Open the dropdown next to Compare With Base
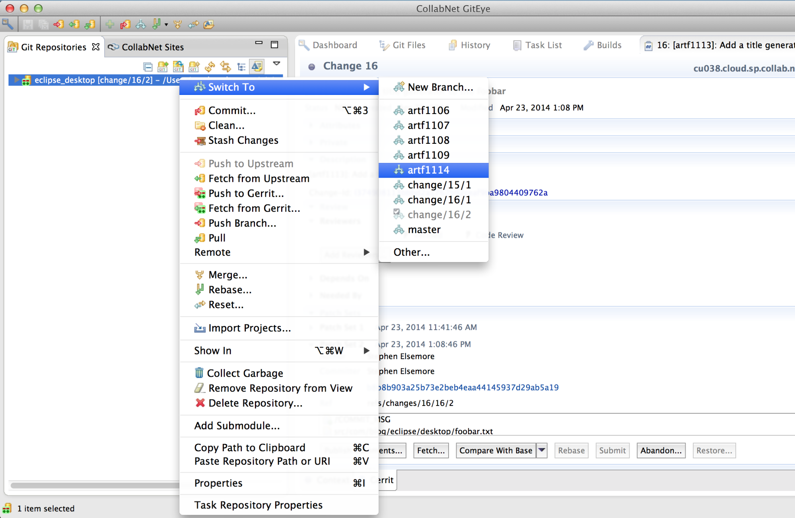The image size is (795, 518). tap(542, 450)
